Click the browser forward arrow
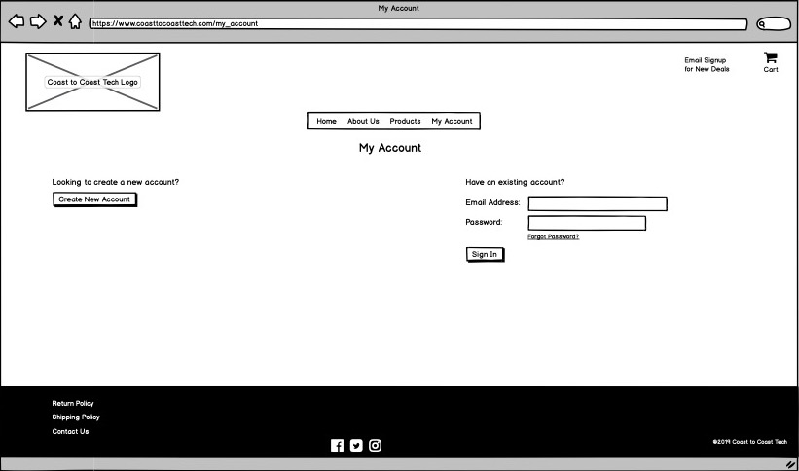This screenshot has height=471, width=799. tap(38, 21)
